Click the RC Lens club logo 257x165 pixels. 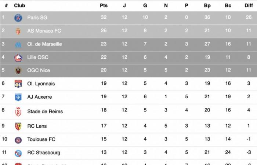tap(18, 126)
